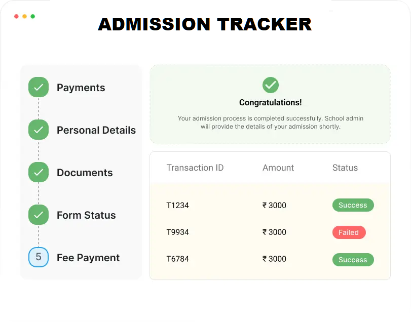Screen dimensions: 411x322
Task: Click the Success badge for transaction T1234
Action: (x=353, y=205)
